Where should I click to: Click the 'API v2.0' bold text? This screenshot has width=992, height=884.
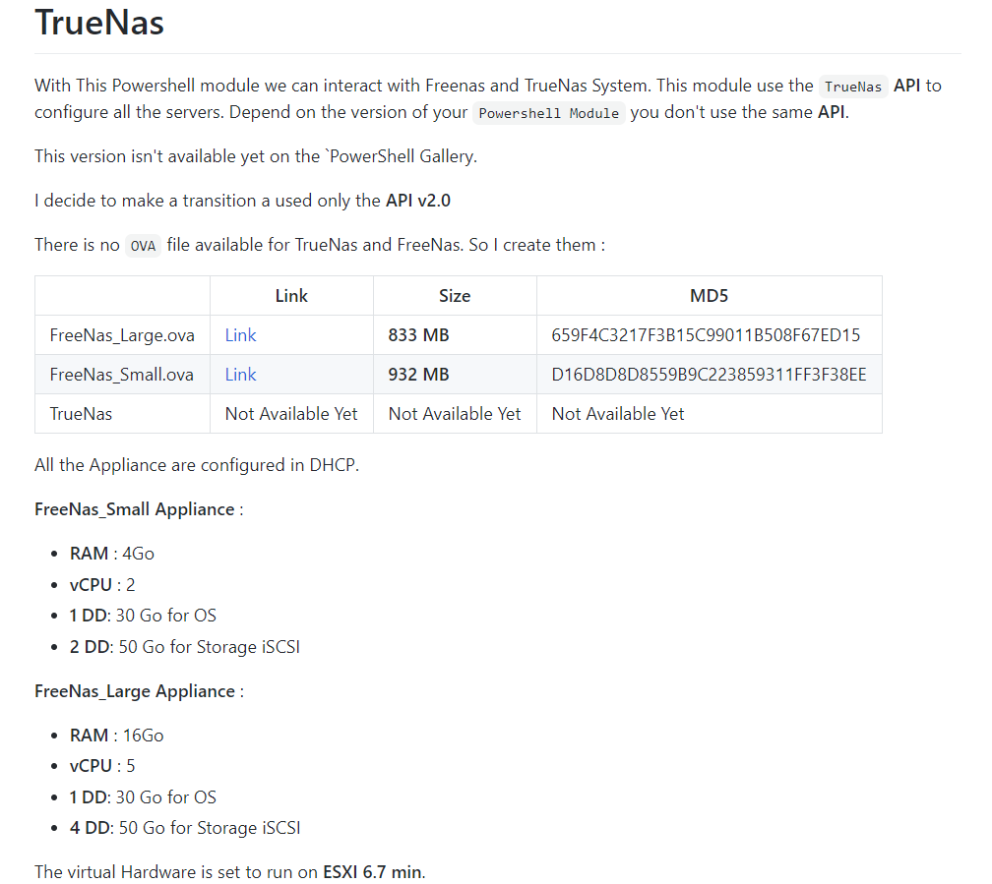(418, 201)
